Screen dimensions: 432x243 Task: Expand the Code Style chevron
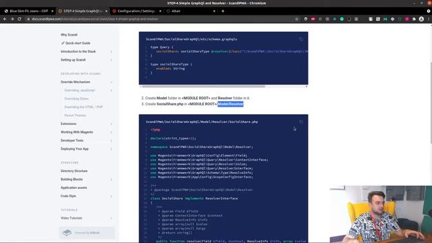click(x=111, y=196)
